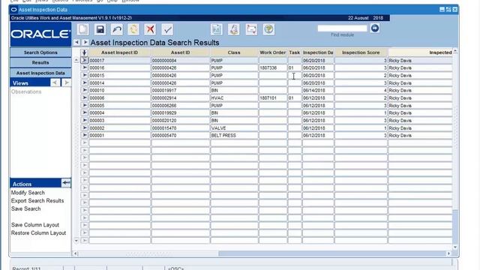Viewport: 480px width, 270px height.
Task: Click the Work Order column header
Action: point(272,52)
